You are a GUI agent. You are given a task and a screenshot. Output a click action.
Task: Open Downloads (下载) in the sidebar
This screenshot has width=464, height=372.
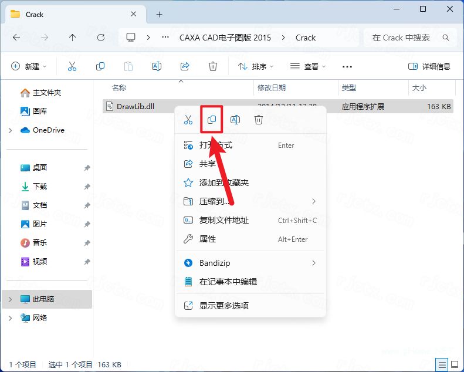pos(34,186)
